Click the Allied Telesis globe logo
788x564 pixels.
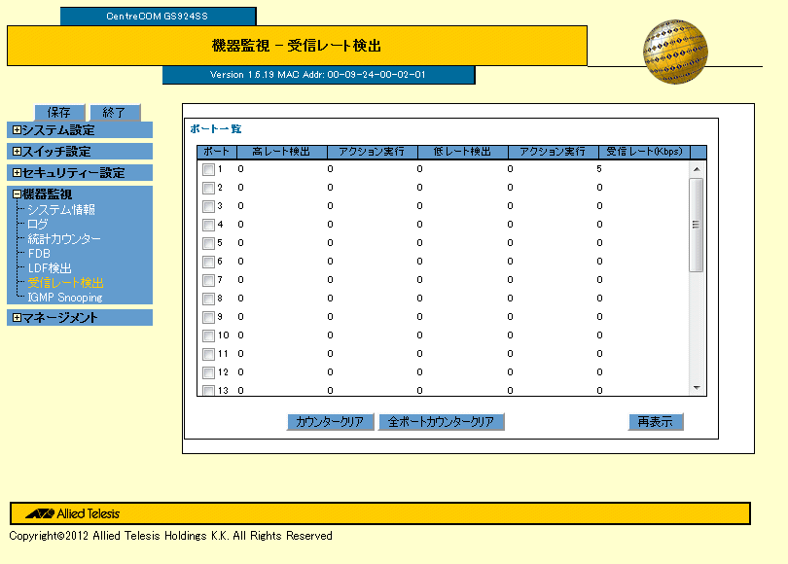click(x=675, y=53)
